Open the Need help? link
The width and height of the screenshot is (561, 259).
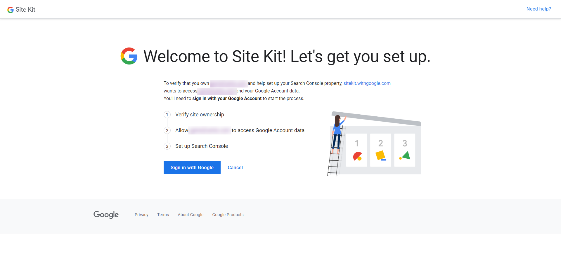point(539,9)
